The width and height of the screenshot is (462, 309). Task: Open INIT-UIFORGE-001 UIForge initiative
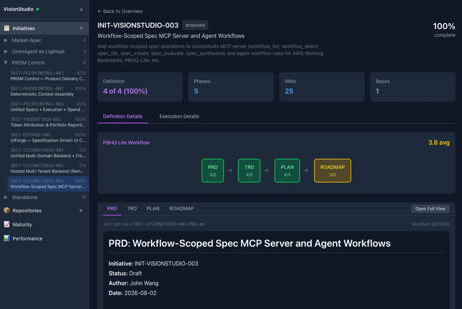click(48, 138)
